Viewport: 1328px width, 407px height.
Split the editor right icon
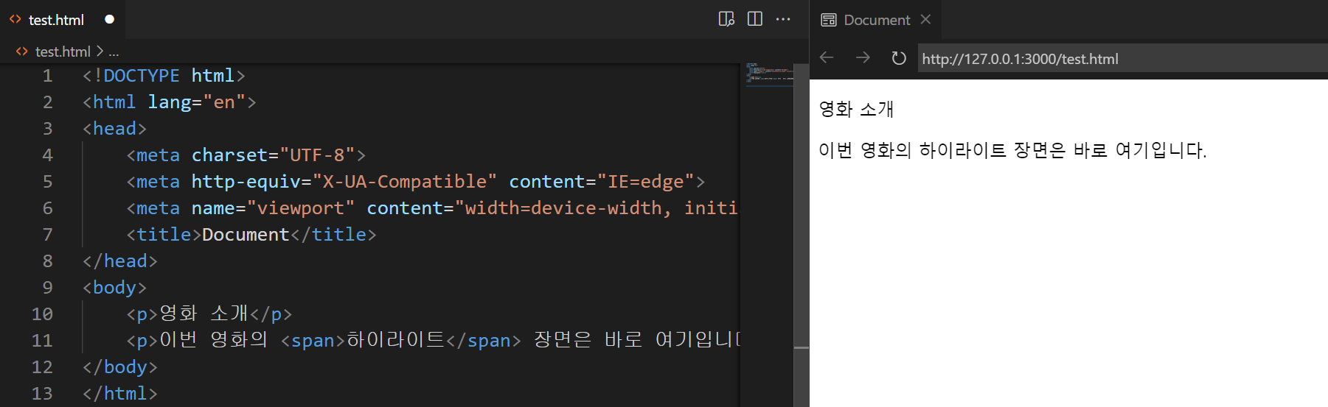755,19
